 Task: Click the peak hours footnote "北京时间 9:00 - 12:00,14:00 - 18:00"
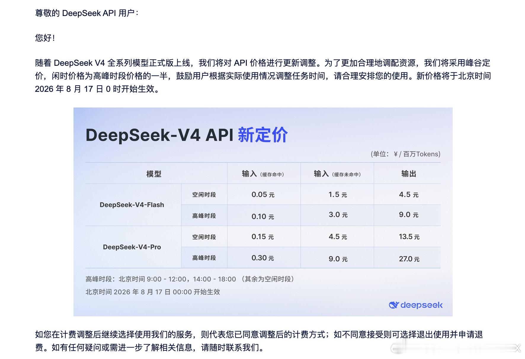(177, 279)
